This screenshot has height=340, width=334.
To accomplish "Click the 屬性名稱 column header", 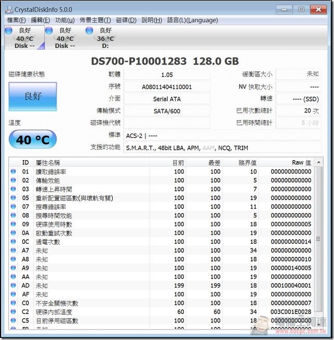I will 91,162.
